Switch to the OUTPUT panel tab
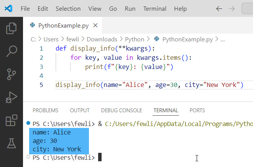This screenshot has width=253, height=167. click(x=80, y=110)
